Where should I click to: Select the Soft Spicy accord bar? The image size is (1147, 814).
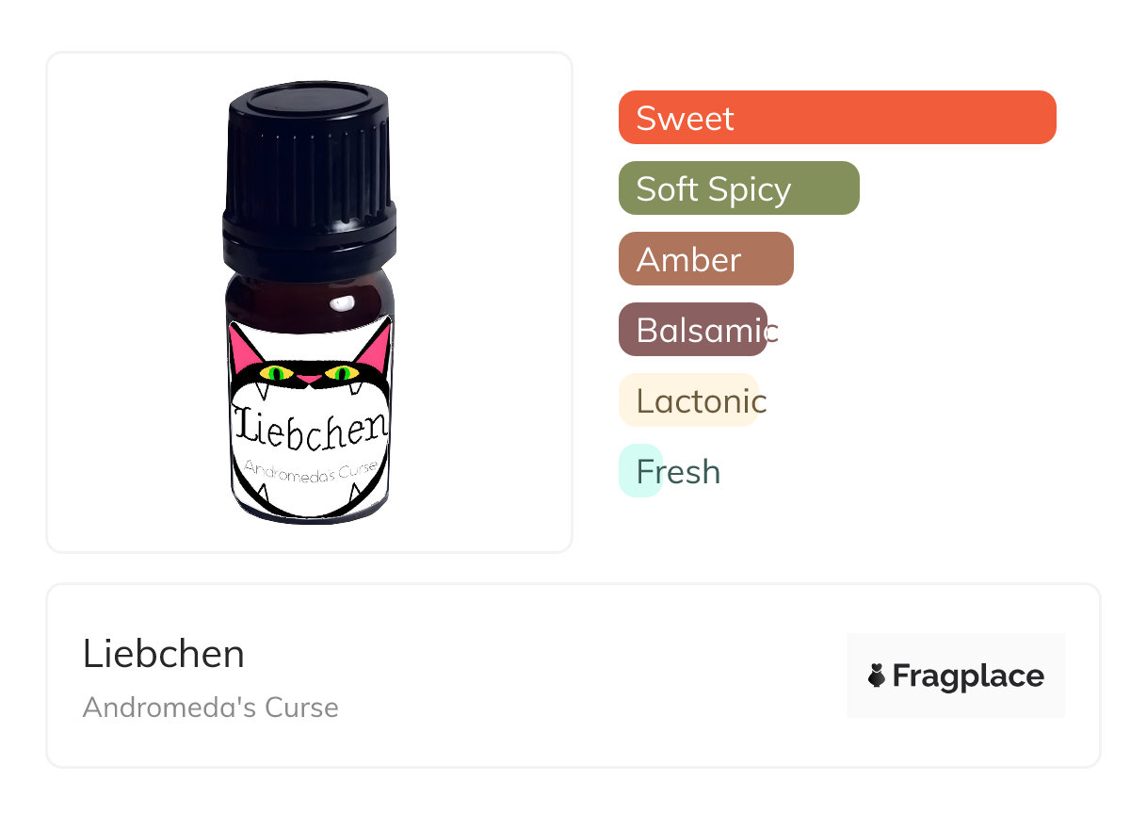[739, 188]
